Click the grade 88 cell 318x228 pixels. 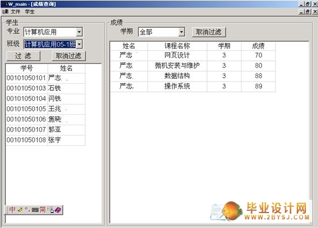click(259, 76)
